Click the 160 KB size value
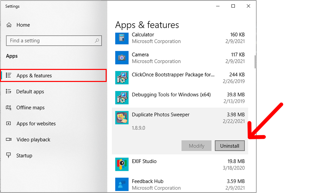Image resolution: width=324 pixels, height=193 pixels. 237,34
